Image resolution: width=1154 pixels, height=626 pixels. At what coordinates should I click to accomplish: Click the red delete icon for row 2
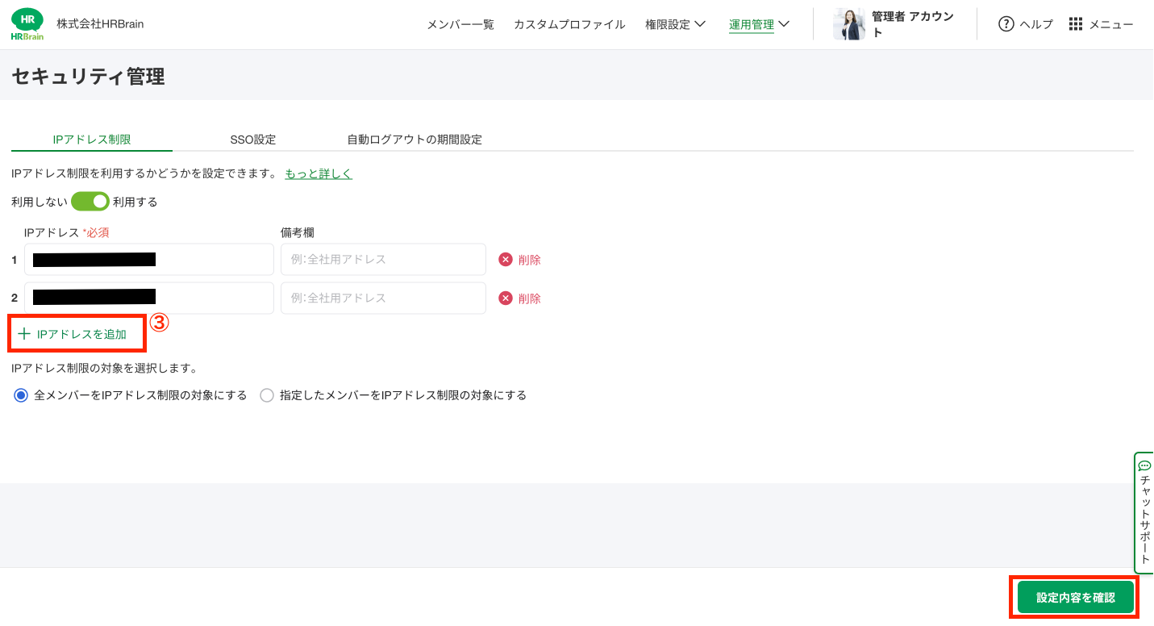[506, 298]
